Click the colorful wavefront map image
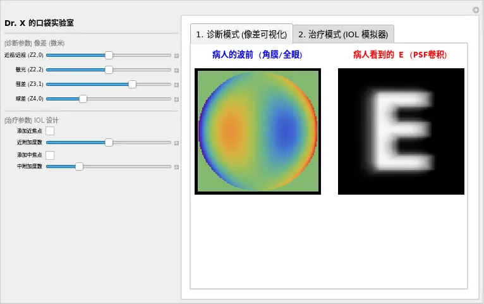The image size is (484, 304). tap(258, 131)
